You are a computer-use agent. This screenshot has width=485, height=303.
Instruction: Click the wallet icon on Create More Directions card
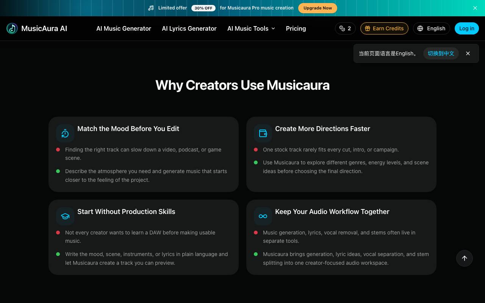point(263,133)
